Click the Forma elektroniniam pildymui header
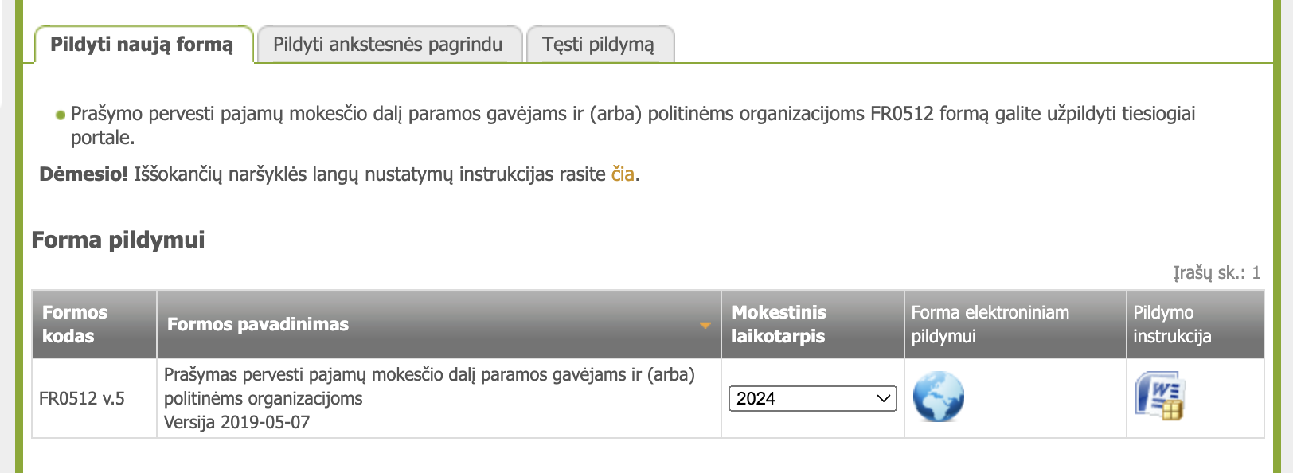The height and width of the screenshot is (473, 1293). pyautogui.click(x=990, y=324)
